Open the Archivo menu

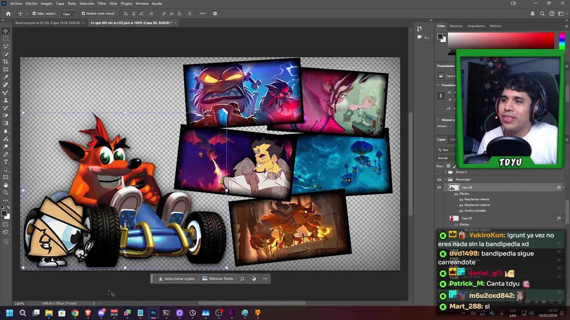[x=16, y=4]
